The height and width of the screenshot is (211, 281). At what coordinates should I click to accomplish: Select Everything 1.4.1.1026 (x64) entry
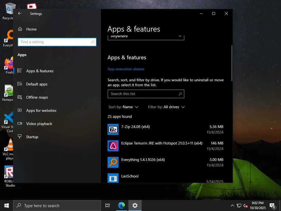[165, 162]
